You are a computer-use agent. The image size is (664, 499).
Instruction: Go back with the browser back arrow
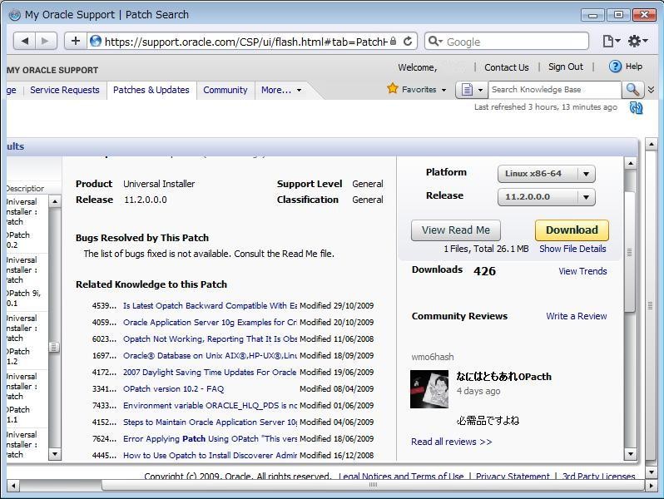pyautogui.click(x=25, y=41)
